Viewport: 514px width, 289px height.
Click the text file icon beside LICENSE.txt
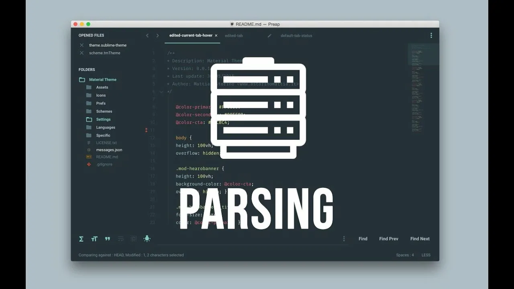[89, 142]
